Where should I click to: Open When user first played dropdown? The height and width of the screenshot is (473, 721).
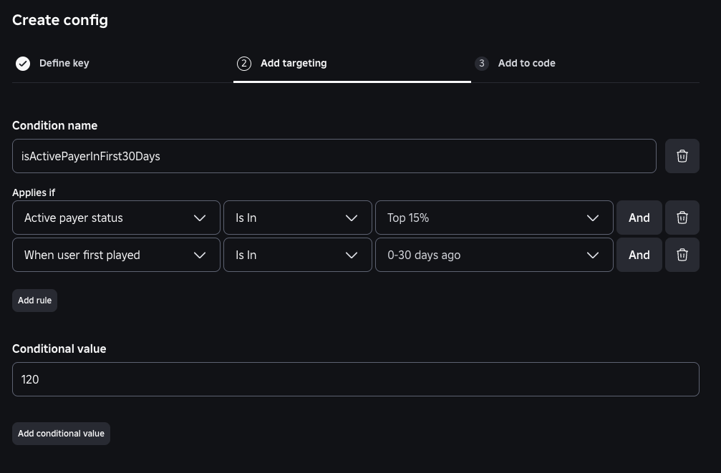(x=116, y=255)
